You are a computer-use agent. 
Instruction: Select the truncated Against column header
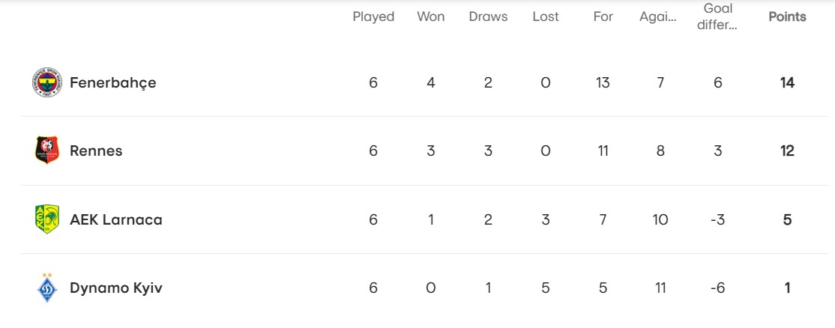click(x=658, y=17)
